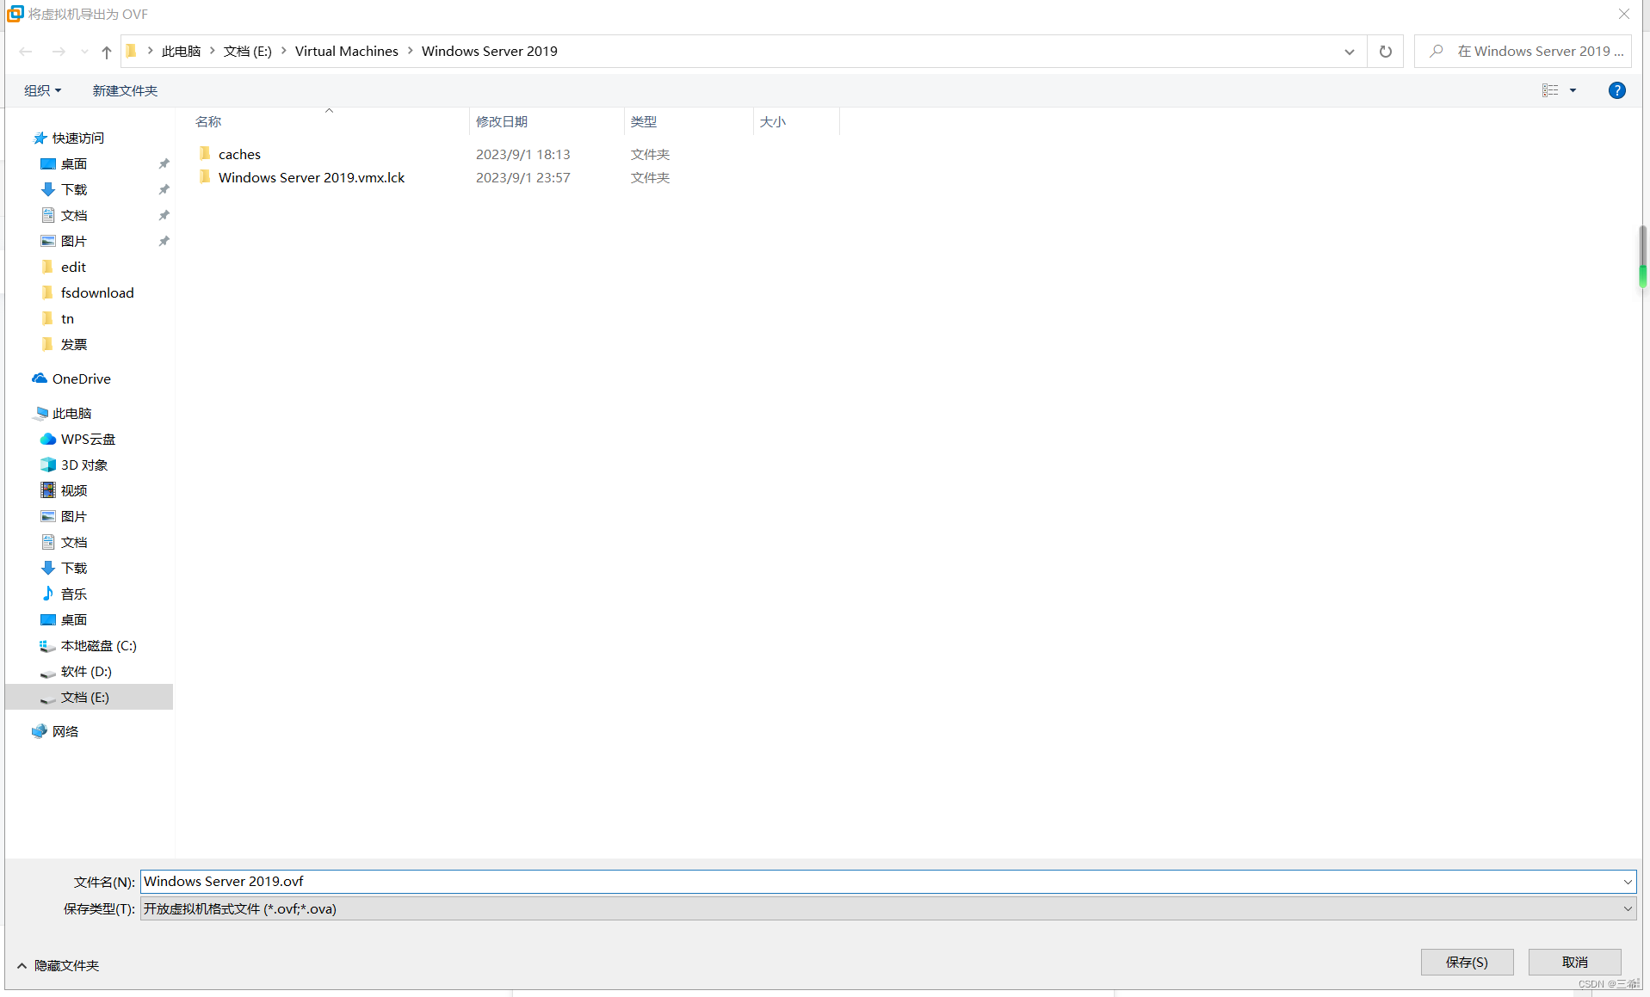
Task: Expand breadcrumb chevron after 此电脑
Action: point(213,52)
